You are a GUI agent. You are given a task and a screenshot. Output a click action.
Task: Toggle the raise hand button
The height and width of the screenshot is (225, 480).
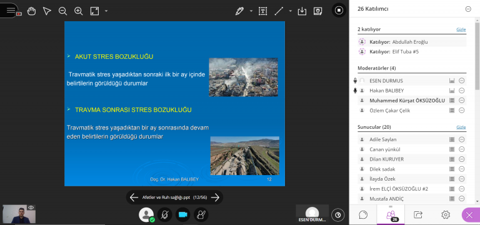pos(201,214)
